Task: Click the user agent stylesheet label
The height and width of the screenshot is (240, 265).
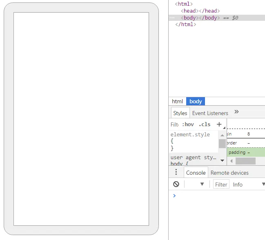Action: point(193,158)
